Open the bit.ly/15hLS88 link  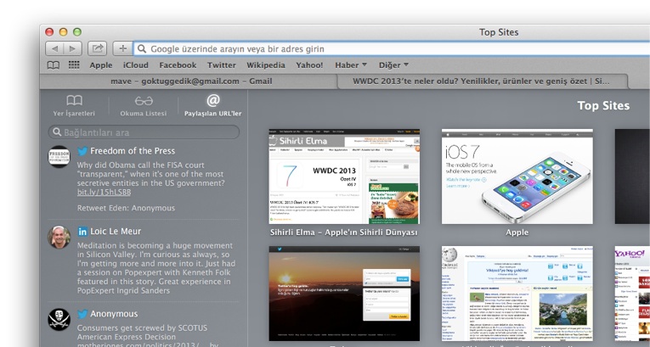click(x=104, y=193)
